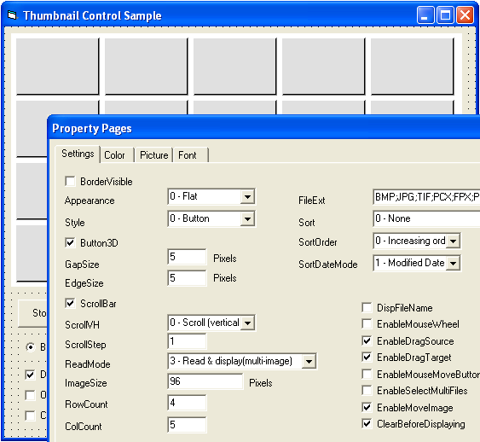Image resolution: width=480 pixels, height=442 pixels.
Task: Select the Settings tab
Action: pyautogui.click(x=78, y=154)
